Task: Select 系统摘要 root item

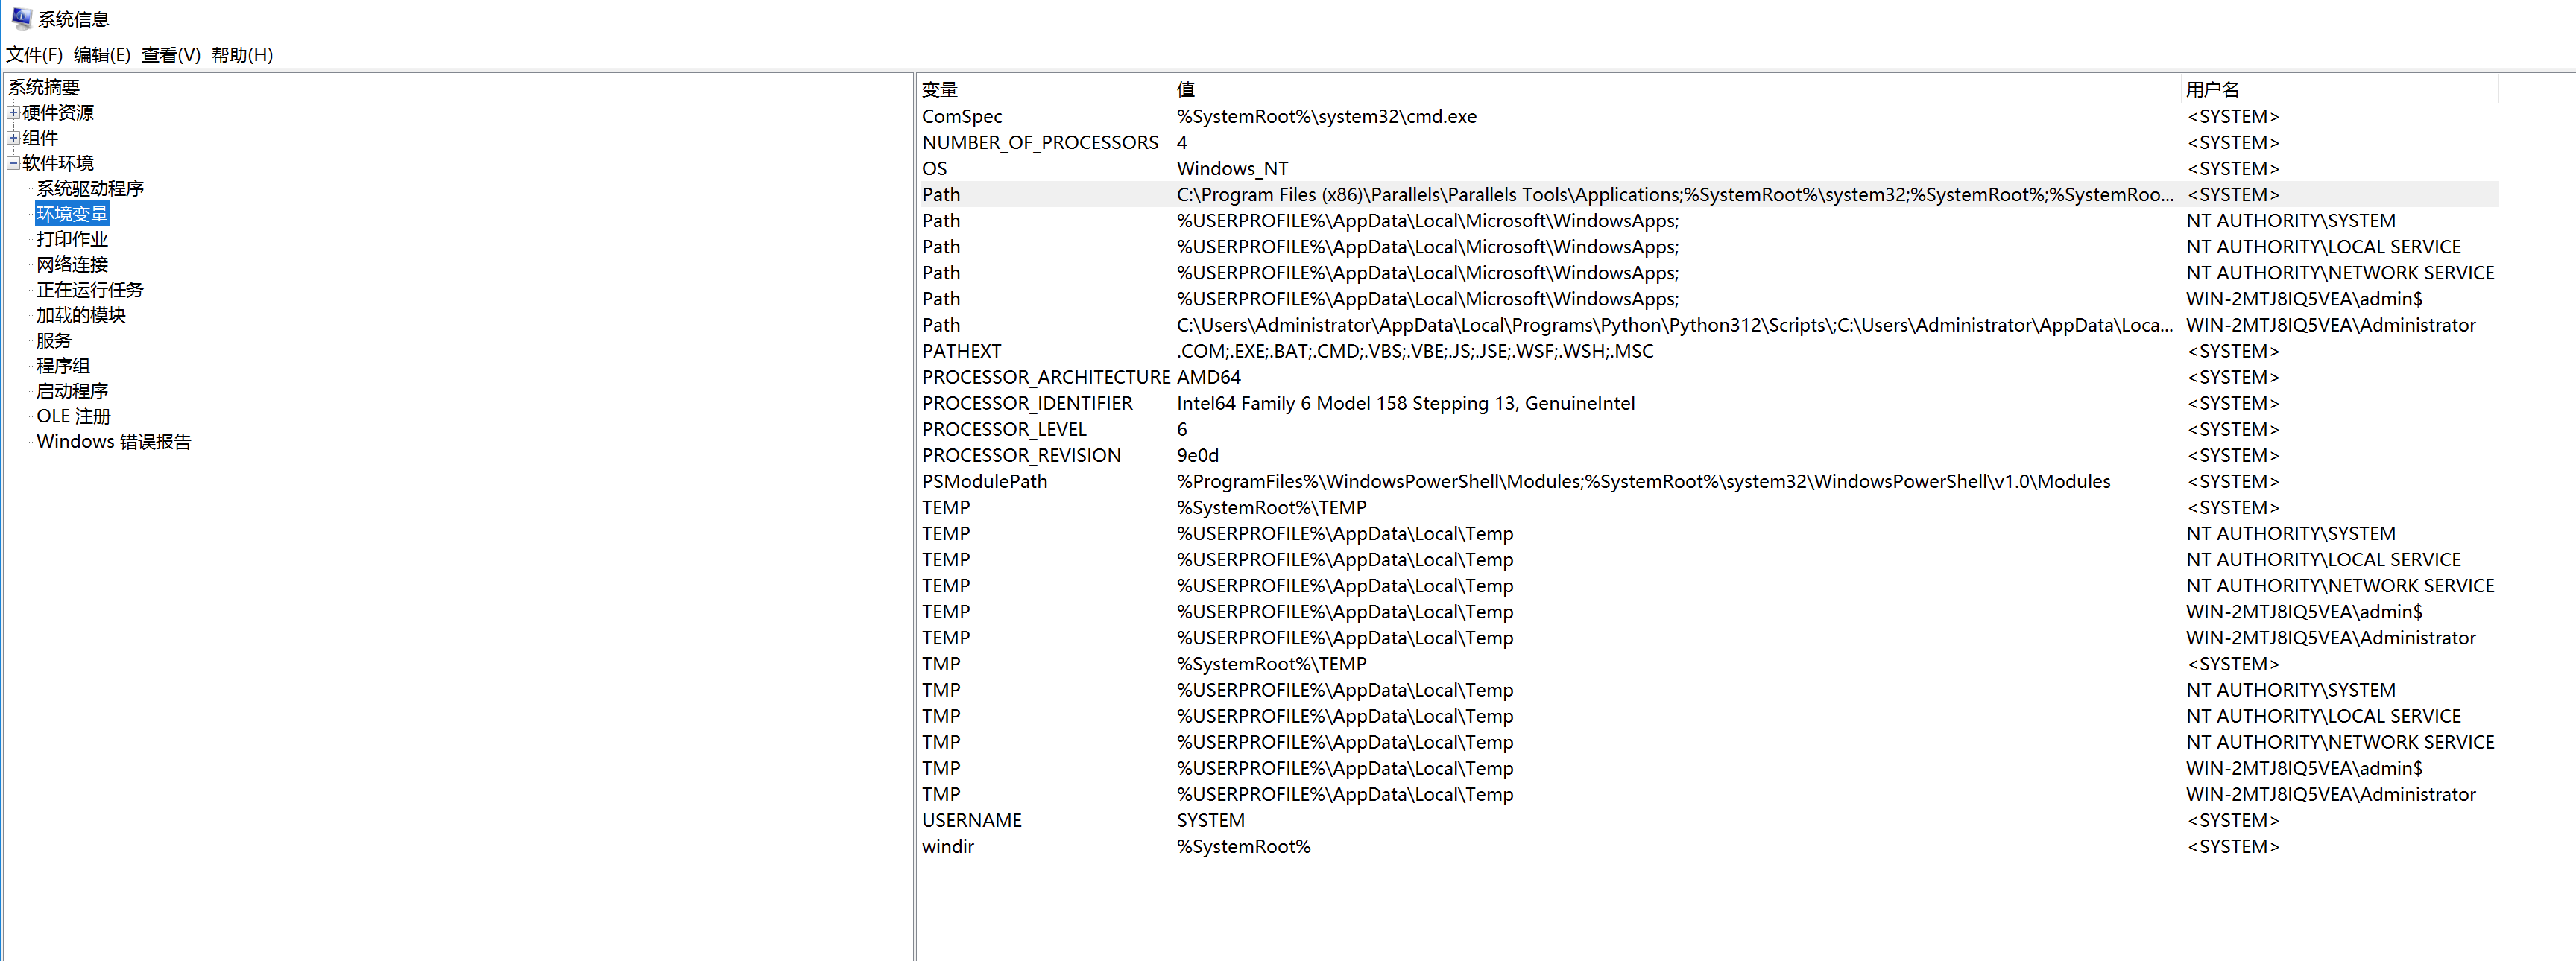Action: [44, 88]
